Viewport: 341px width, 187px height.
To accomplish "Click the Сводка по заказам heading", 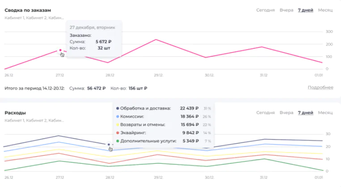I will coord(27,10).
